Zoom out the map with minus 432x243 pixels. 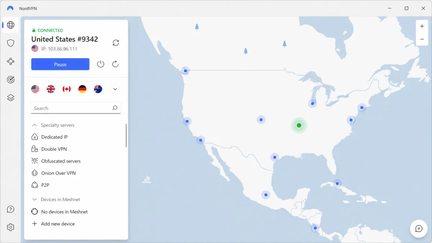click(x=422, y=39)
